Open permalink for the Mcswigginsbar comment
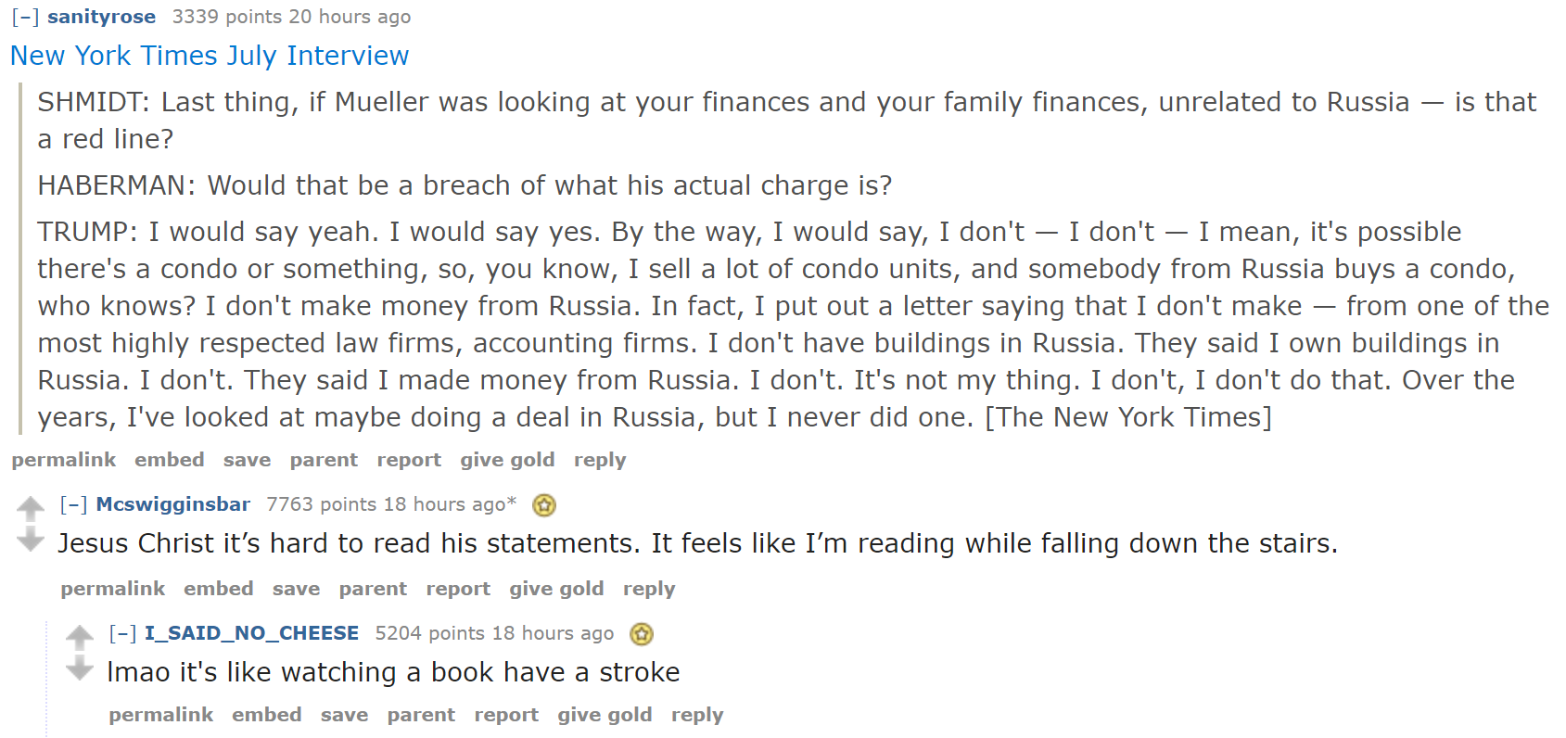 point(113,589)
